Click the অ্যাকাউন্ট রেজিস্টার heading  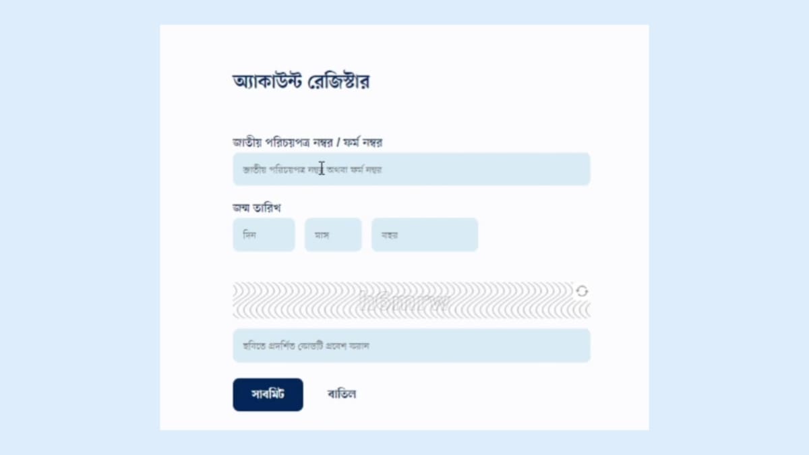point(301,83)
